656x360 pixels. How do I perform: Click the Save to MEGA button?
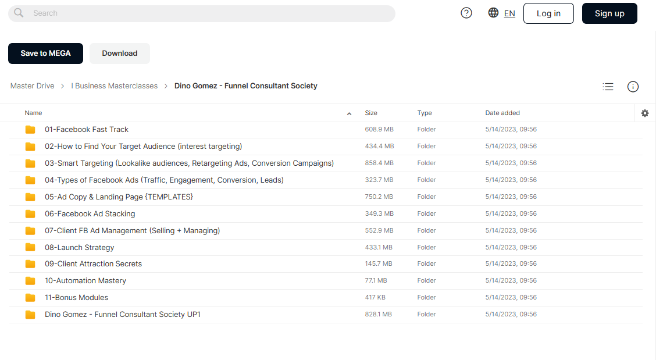(45, 54)
